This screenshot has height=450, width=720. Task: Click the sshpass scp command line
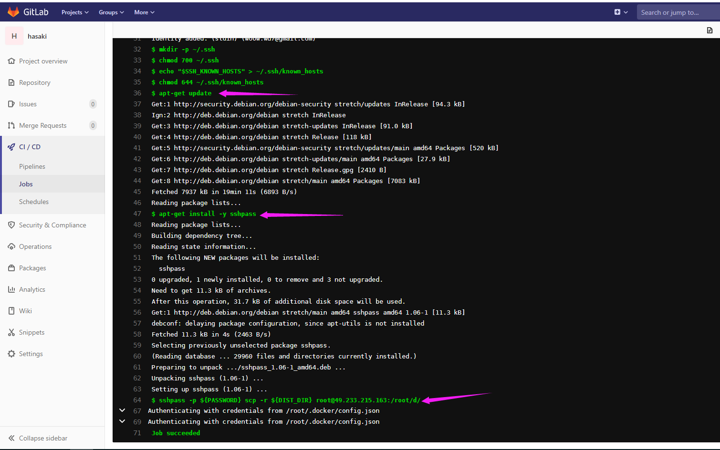click(286, 400)
